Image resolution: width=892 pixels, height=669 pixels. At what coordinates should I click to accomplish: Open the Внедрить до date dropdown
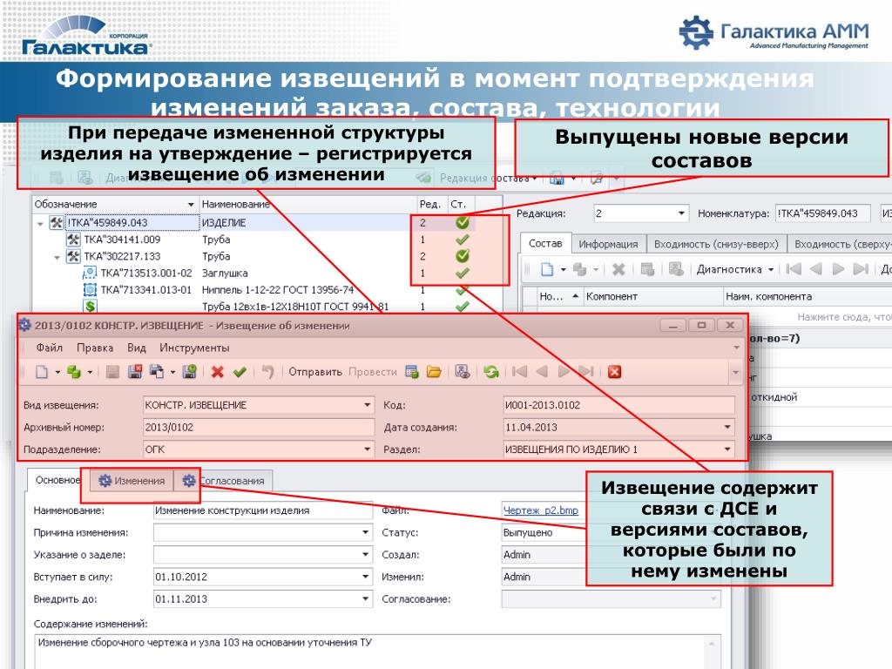point(366,599)
